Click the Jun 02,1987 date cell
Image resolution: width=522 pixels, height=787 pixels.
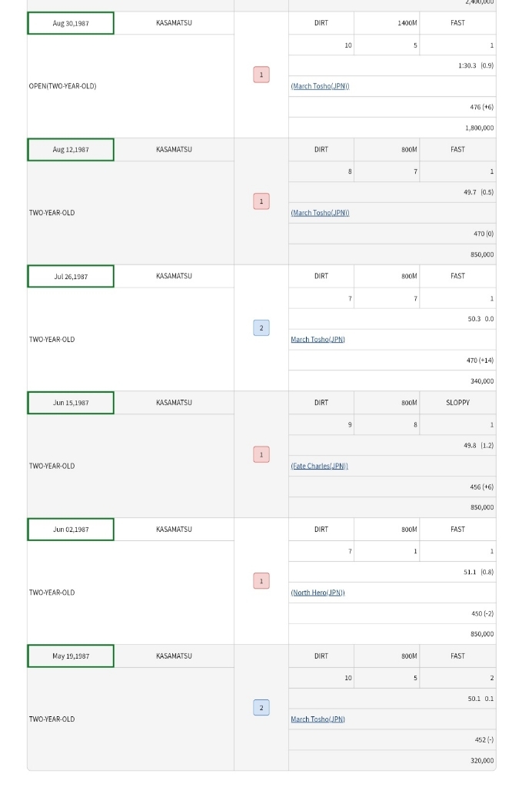tap(71, 530)
